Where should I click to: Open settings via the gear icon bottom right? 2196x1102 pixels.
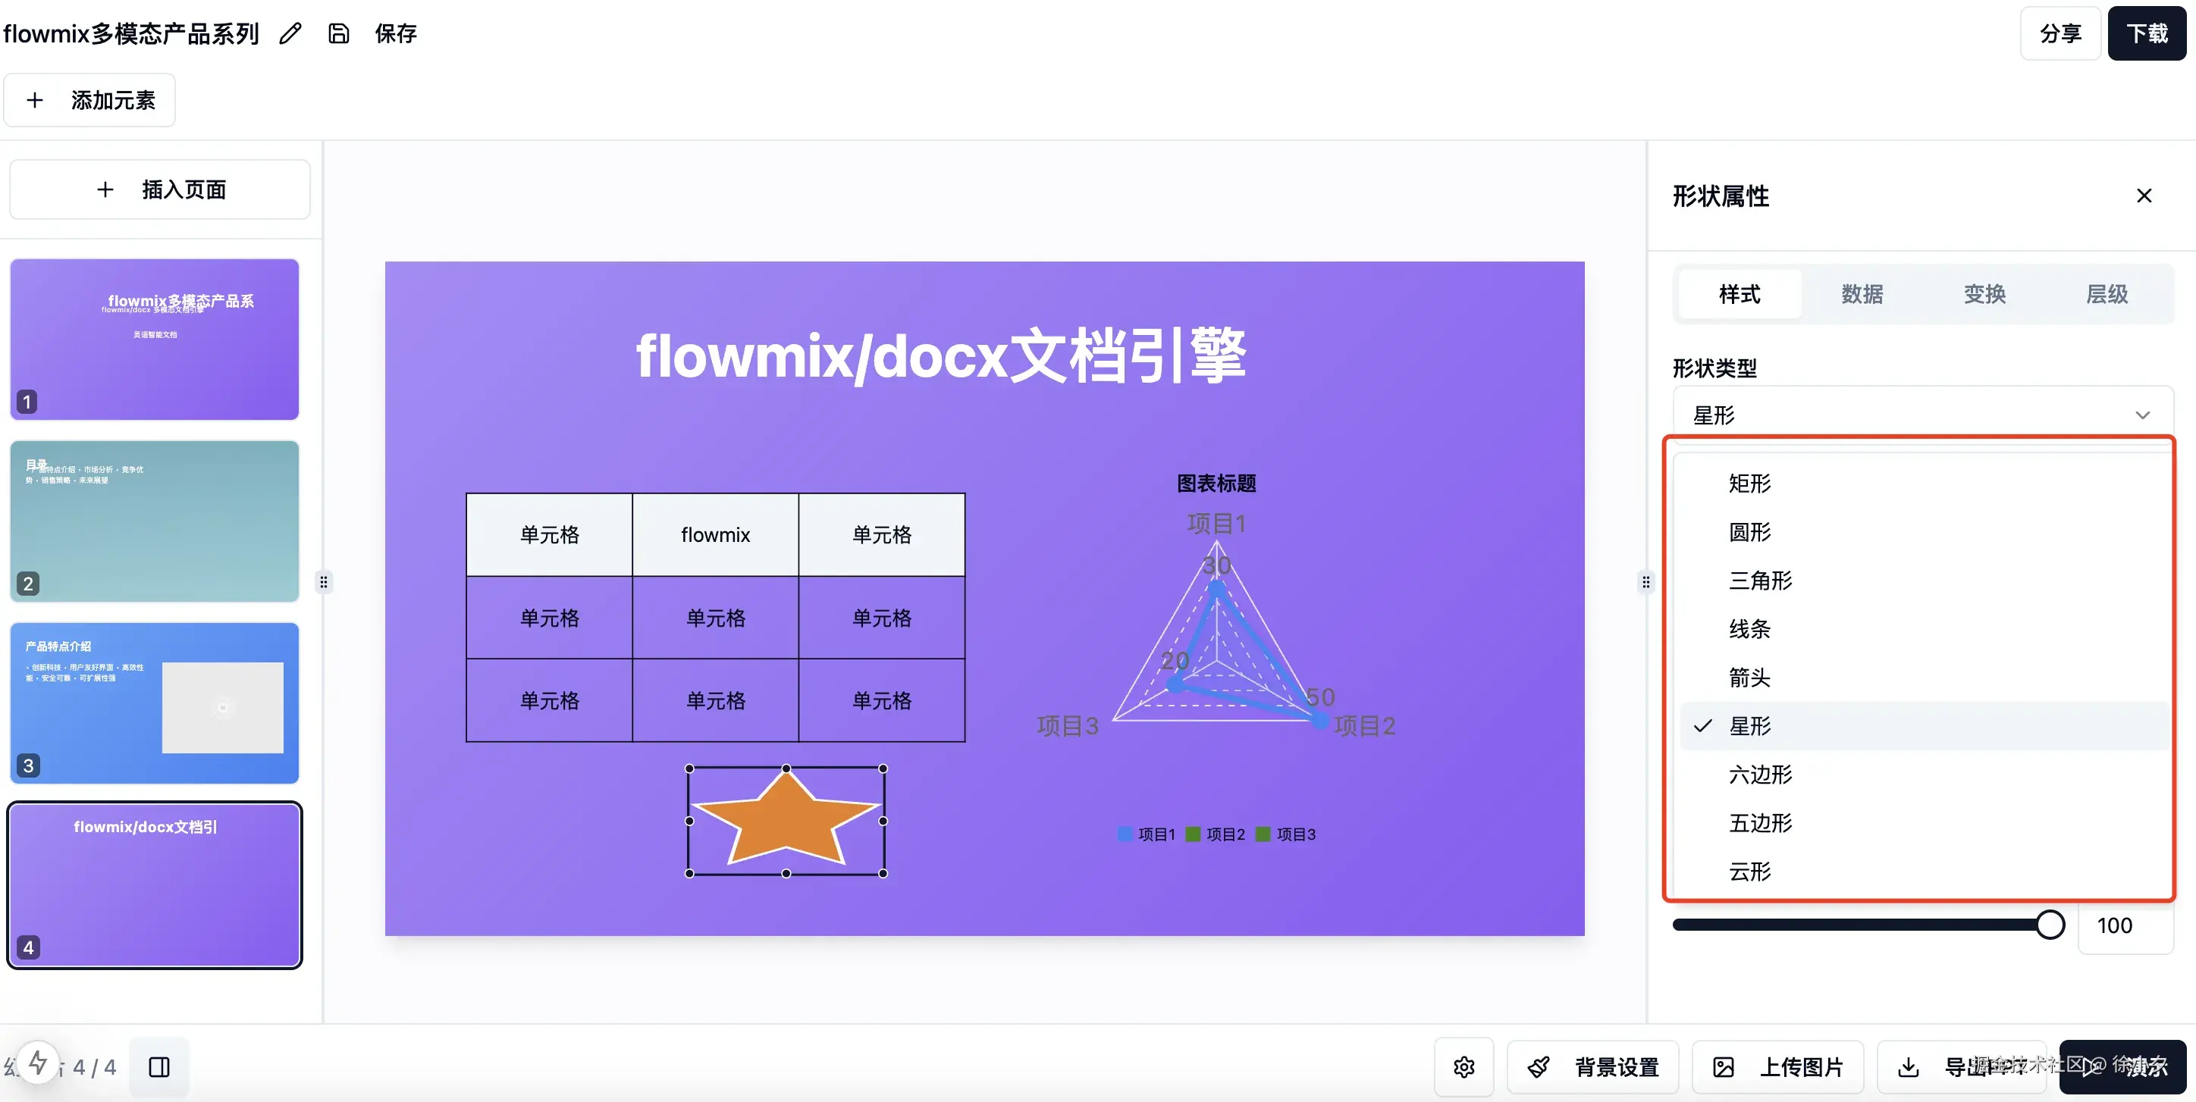pyautogui.click(x=1463, y=1067)
